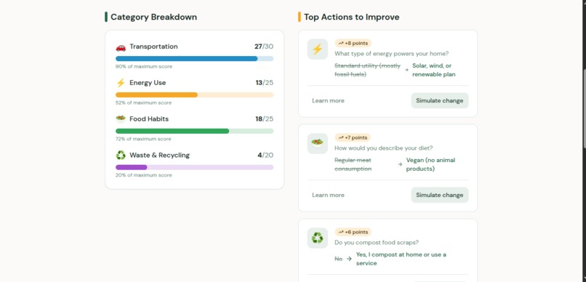Click '52% of maximum score' text
Viewport: 586px width, 282px height.
[143, 102]
